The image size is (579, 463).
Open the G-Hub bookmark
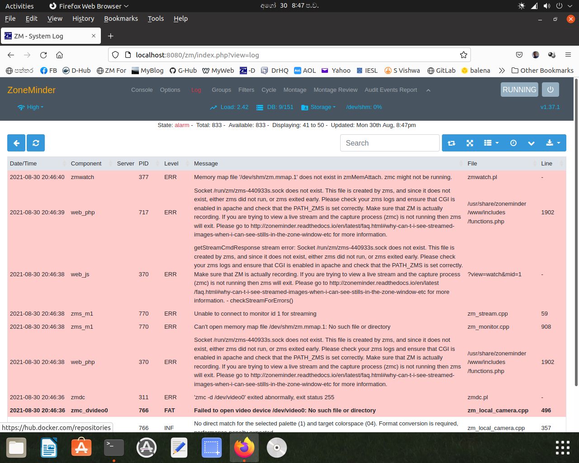(183, 71)
